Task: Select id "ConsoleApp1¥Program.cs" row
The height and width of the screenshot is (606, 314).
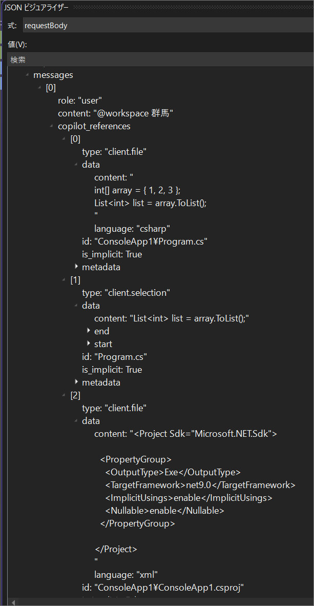Action: click(x=145, y=241)
